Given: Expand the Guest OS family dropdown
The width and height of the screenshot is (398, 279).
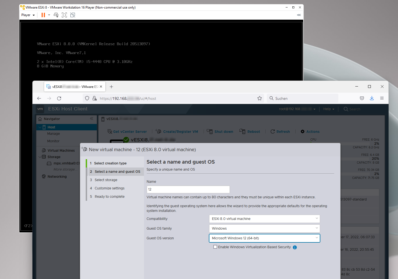Looking at the screenshot, I should [x=264, y=229].
